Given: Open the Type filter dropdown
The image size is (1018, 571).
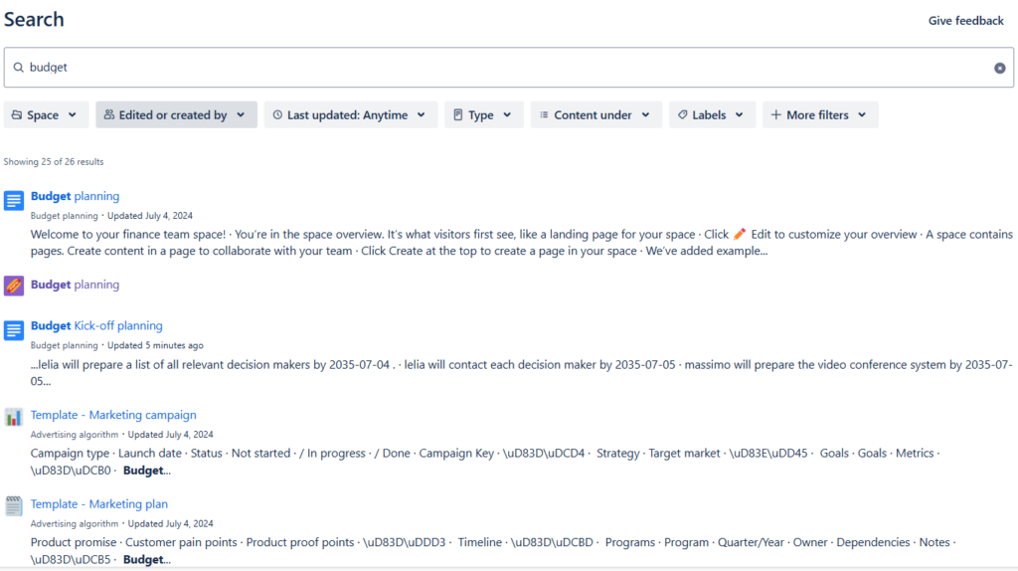Looking at the screenshot, I should pos(483,115).
